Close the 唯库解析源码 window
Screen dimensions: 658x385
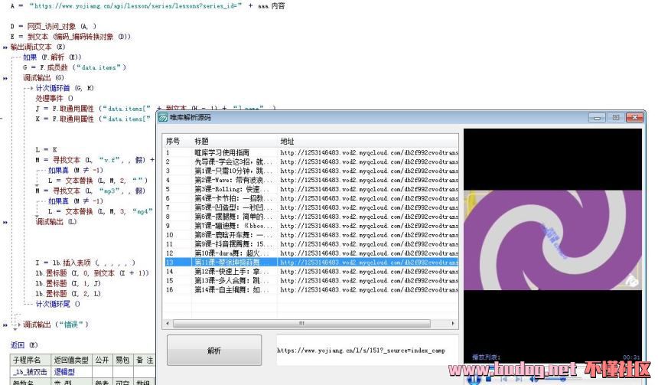pos(634,117)
